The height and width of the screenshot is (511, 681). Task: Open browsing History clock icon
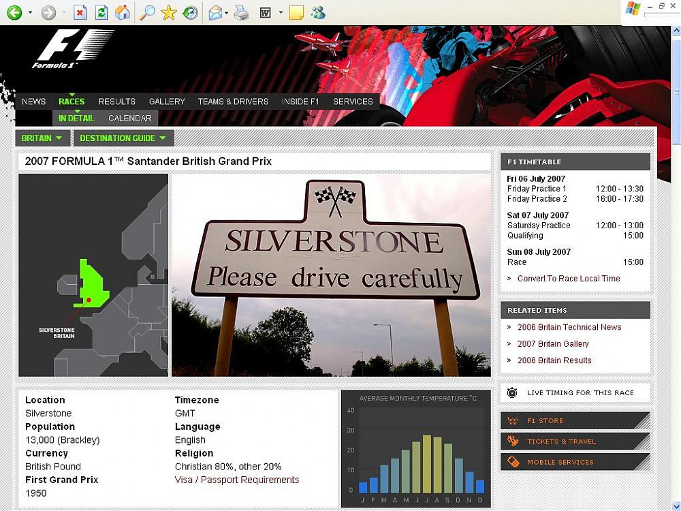point(190,12)
